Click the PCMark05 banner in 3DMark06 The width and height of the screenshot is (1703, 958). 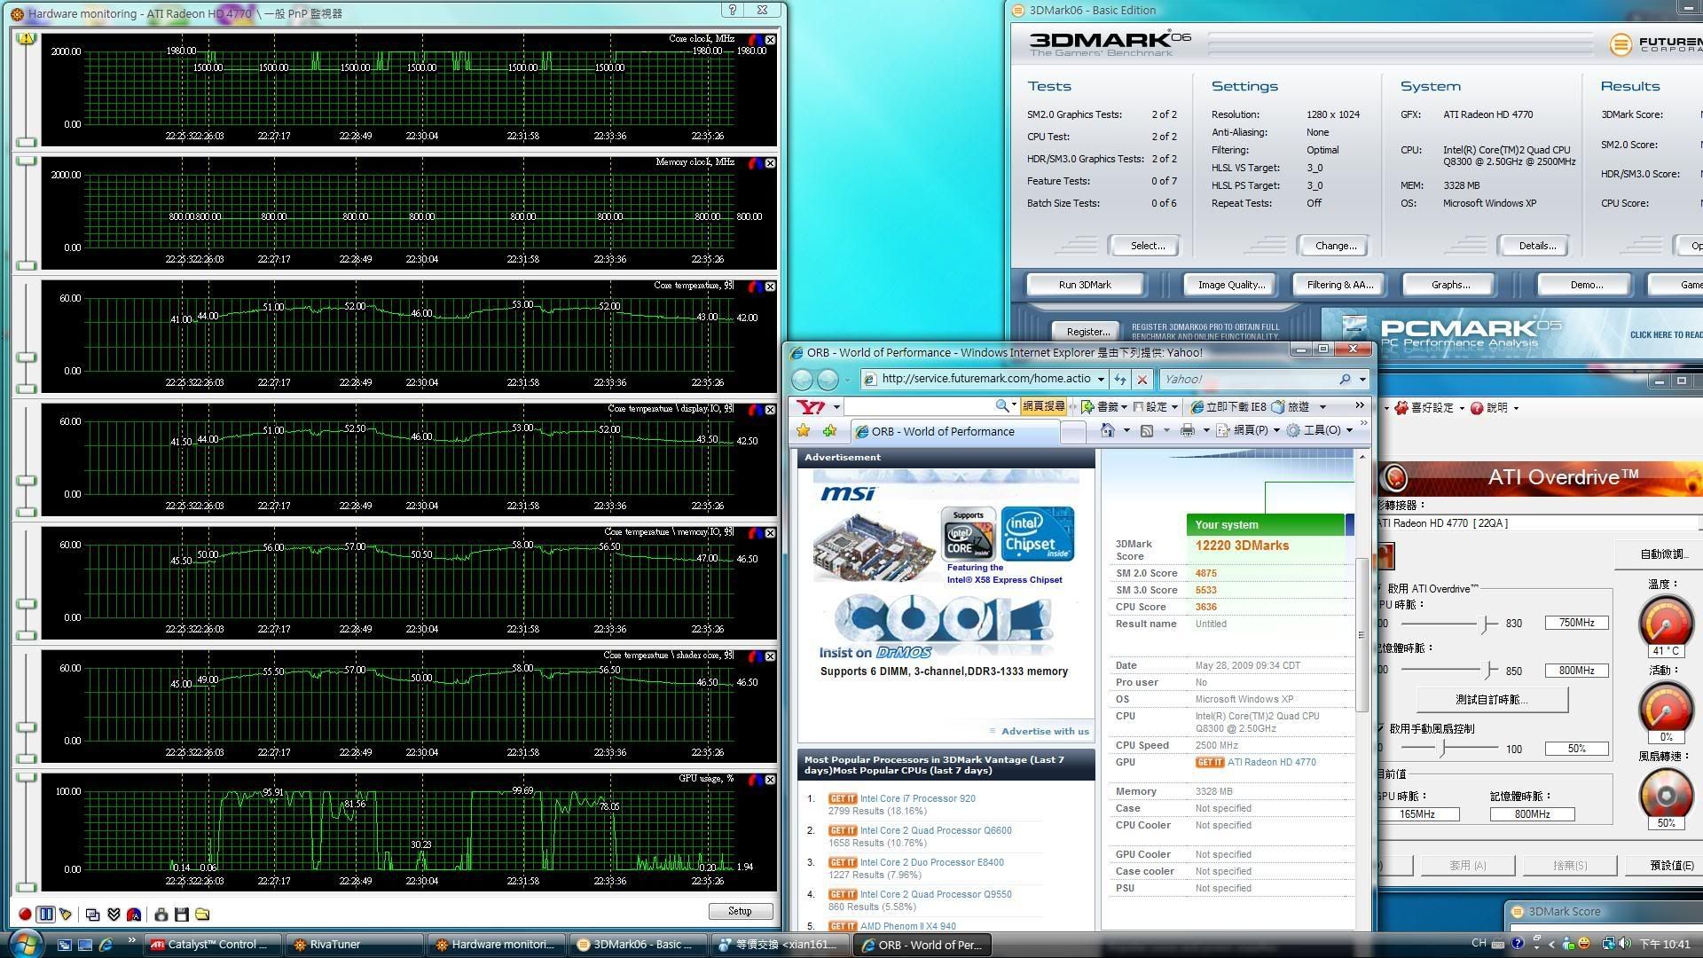1511,334
